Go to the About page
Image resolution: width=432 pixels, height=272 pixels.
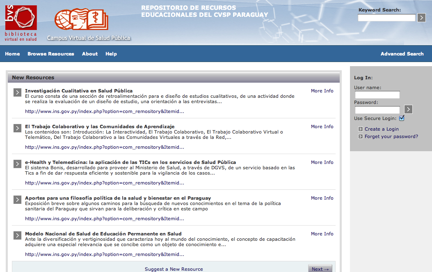[x=90, y=54]
